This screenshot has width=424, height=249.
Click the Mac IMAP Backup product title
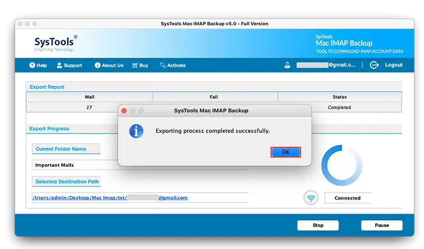[343, 43]
